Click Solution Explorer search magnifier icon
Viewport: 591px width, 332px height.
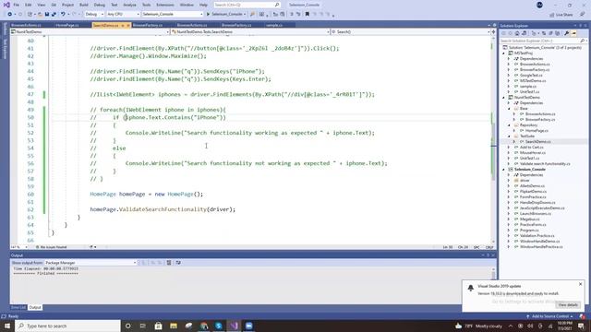(583, 41)
